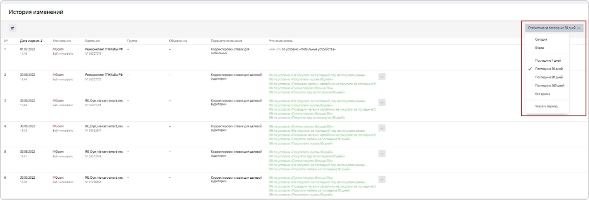Expand the changes list in row 4

382,128
